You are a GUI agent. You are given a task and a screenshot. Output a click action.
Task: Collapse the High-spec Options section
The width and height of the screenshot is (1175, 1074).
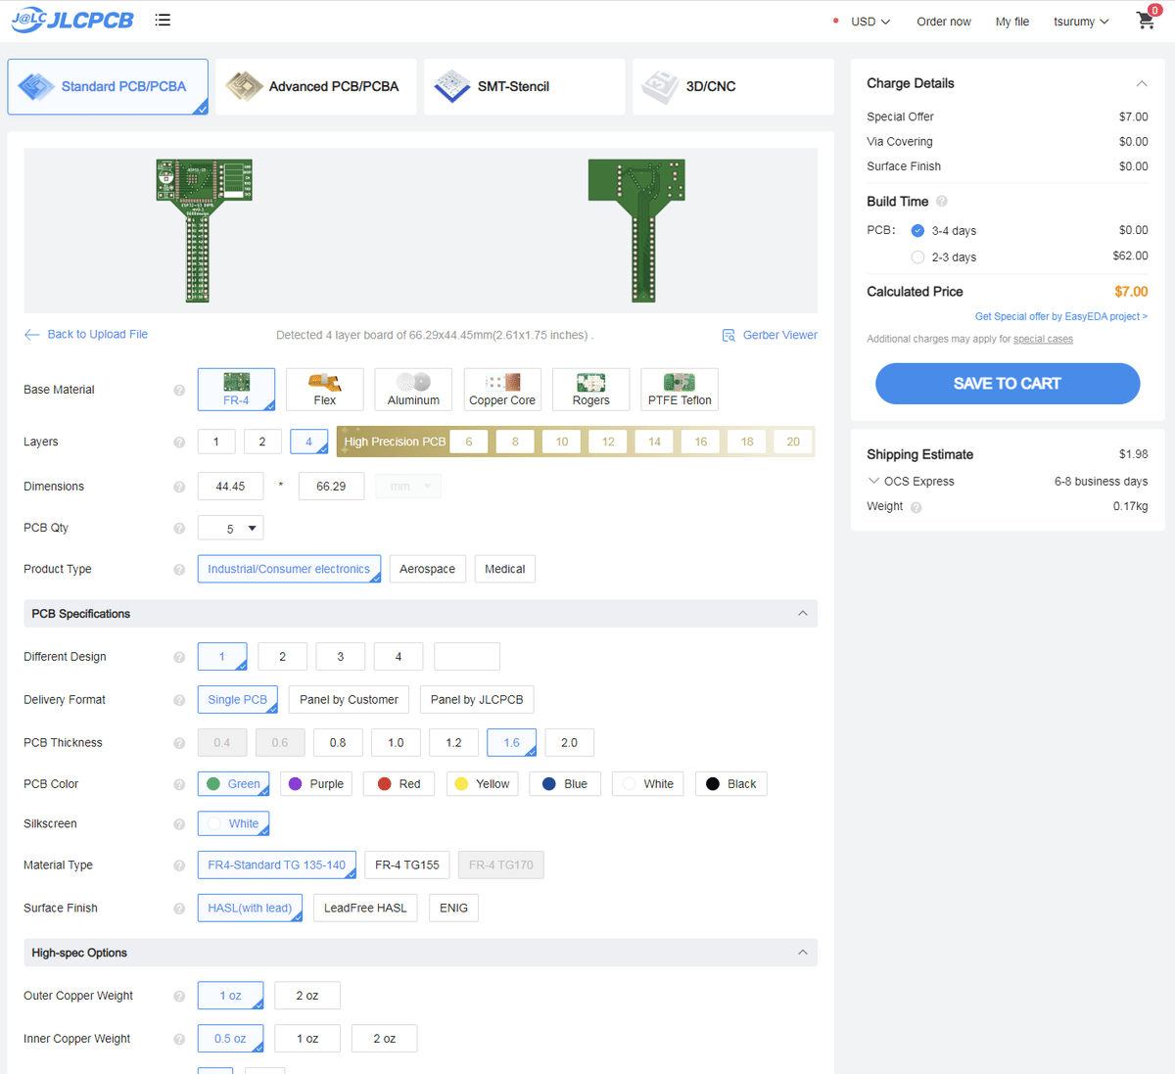point(803,953)
